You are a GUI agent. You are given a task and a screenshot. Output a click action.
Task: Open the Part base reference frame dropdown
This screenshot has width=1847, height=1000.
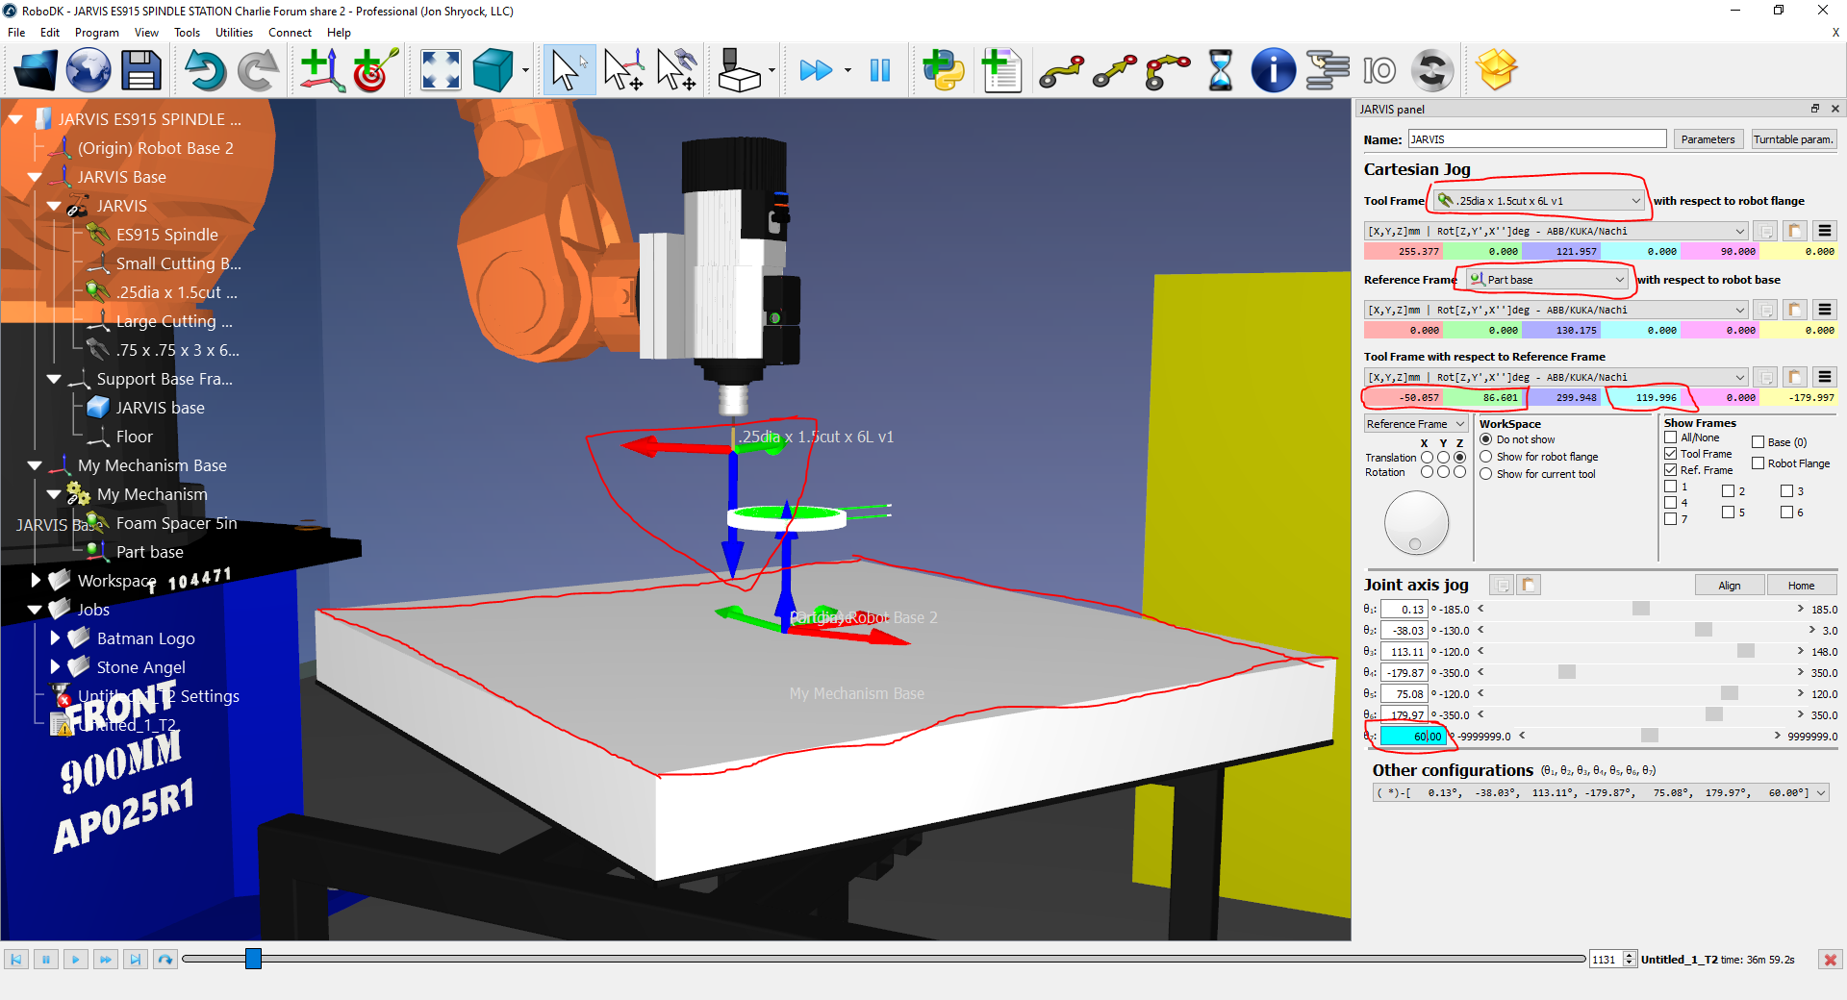(1547, 280)
